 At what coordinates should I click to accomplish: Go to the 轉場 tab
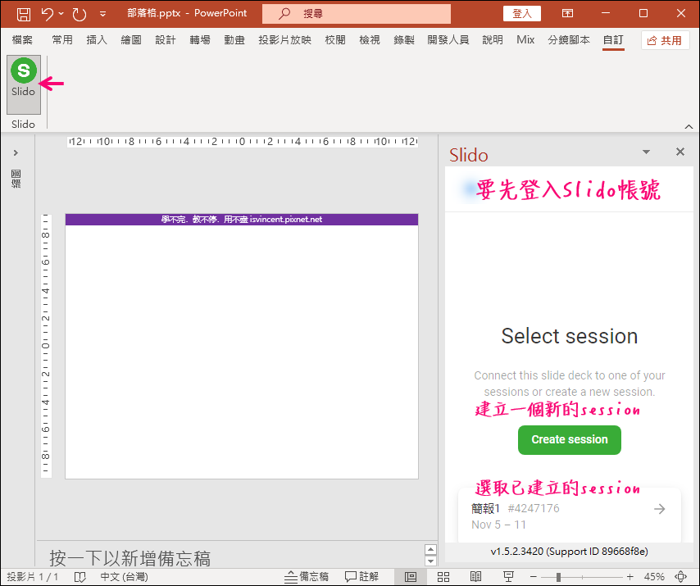[x=200, y=40]
